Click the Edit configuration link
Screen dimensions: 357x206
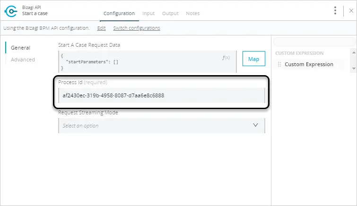(101, 28)
